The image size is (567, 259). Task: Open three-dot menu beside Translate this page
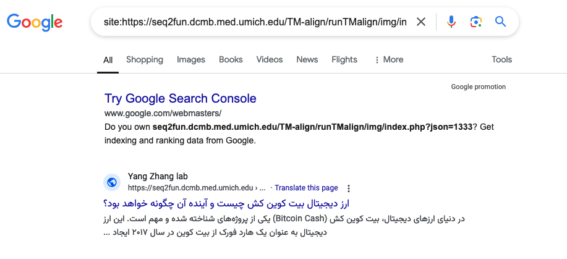[x=349, y=188]
